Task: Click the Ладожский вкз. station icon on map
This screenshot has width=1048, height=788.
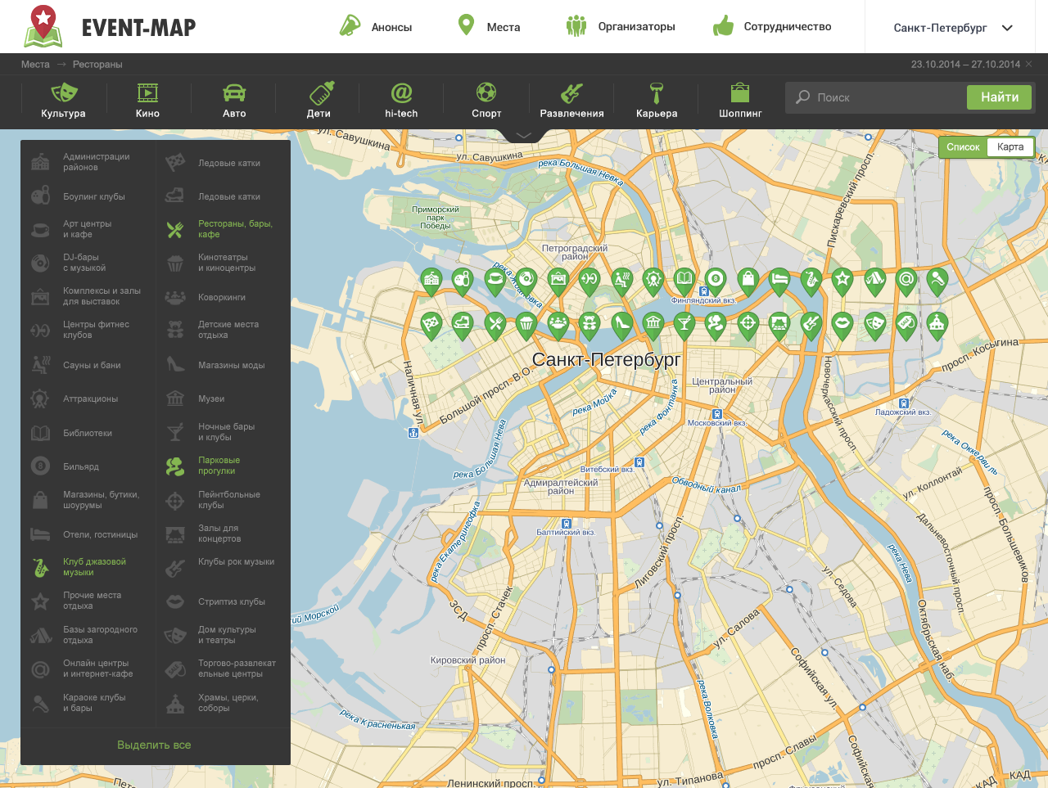Action: (x=904, y=403)
